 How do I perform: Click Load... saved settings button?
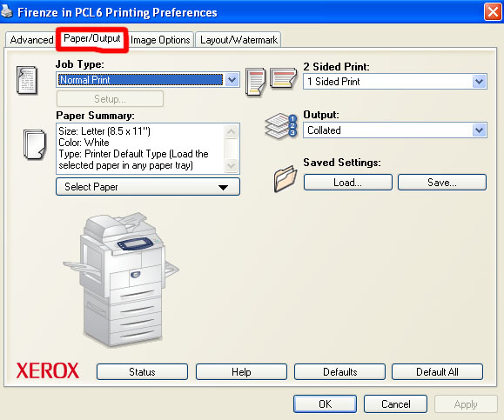tap(348, 183)
